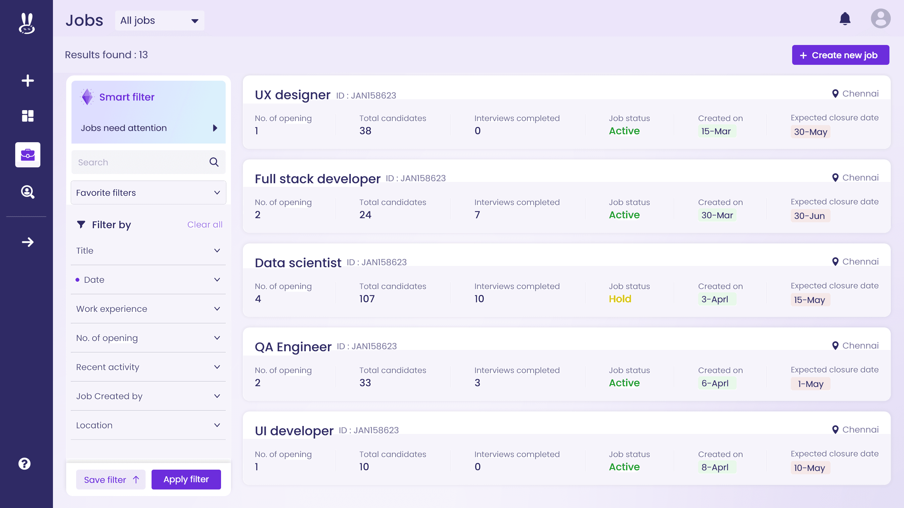The height and width of the screenshot is (508, 904).
Task: Click the rabbit logo icon
Action: coord(27,23)
